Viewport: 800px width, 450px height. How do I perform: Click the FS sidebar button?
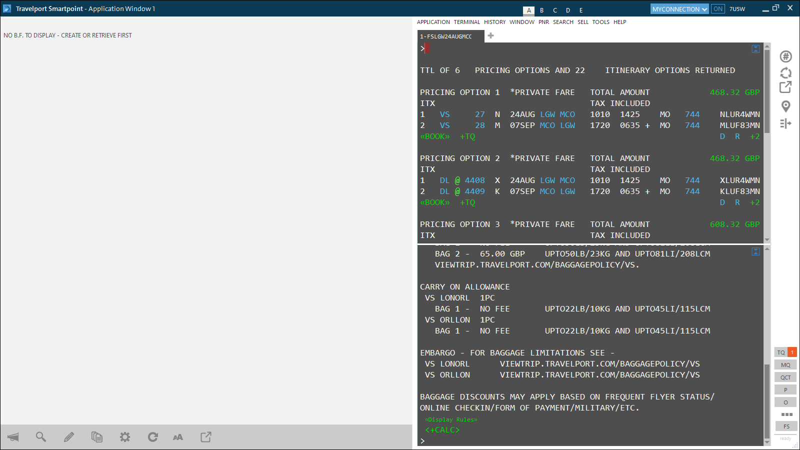pos(786,426)
